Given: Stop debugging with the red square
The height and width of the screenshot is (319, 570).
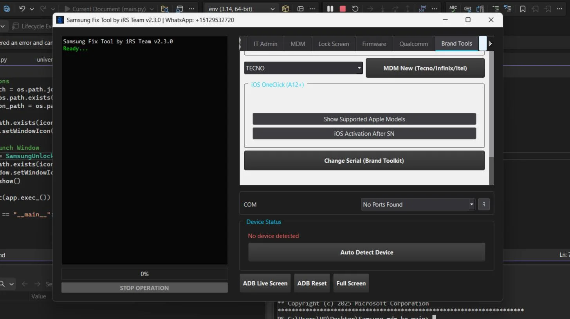Looking at the screenshot, I should tap(343, 9).
